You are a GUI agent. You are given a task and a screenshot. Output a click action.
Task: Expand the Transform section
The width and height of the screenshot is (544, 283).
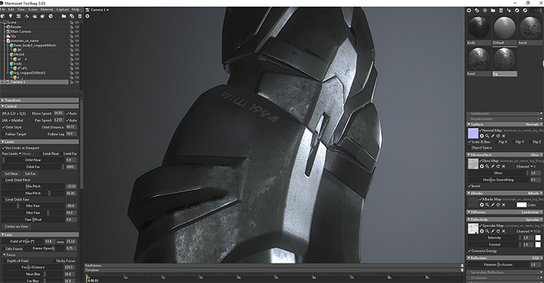(40, 100)
